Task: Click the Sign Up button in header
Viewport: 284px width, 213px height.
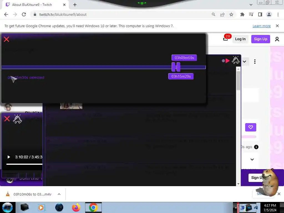Action: 260,39
